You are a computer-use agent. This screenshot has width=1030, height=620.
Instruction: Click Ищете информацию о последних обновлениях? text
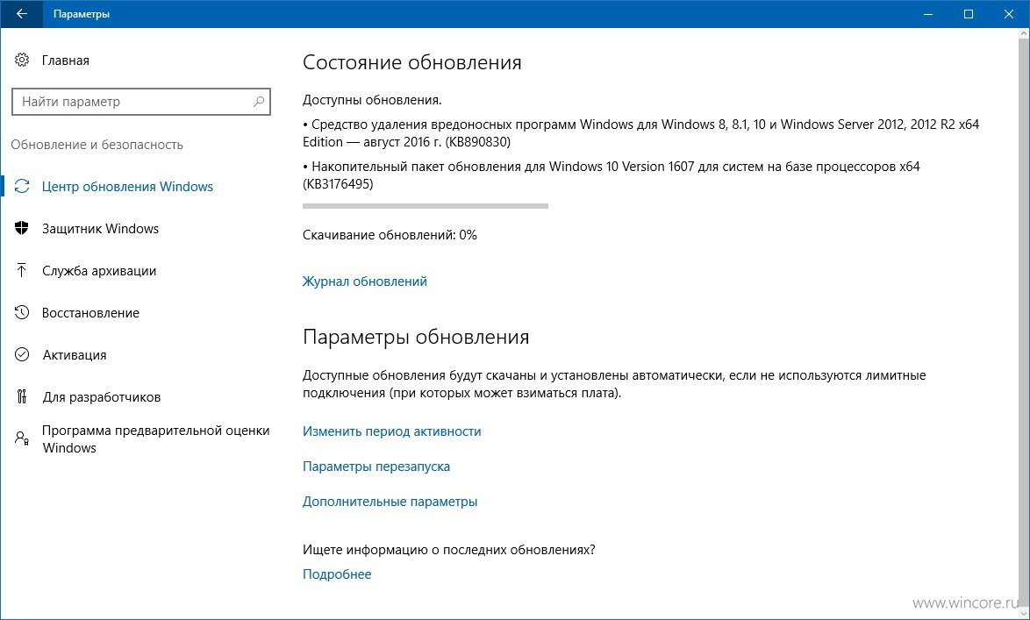(448, 549)
